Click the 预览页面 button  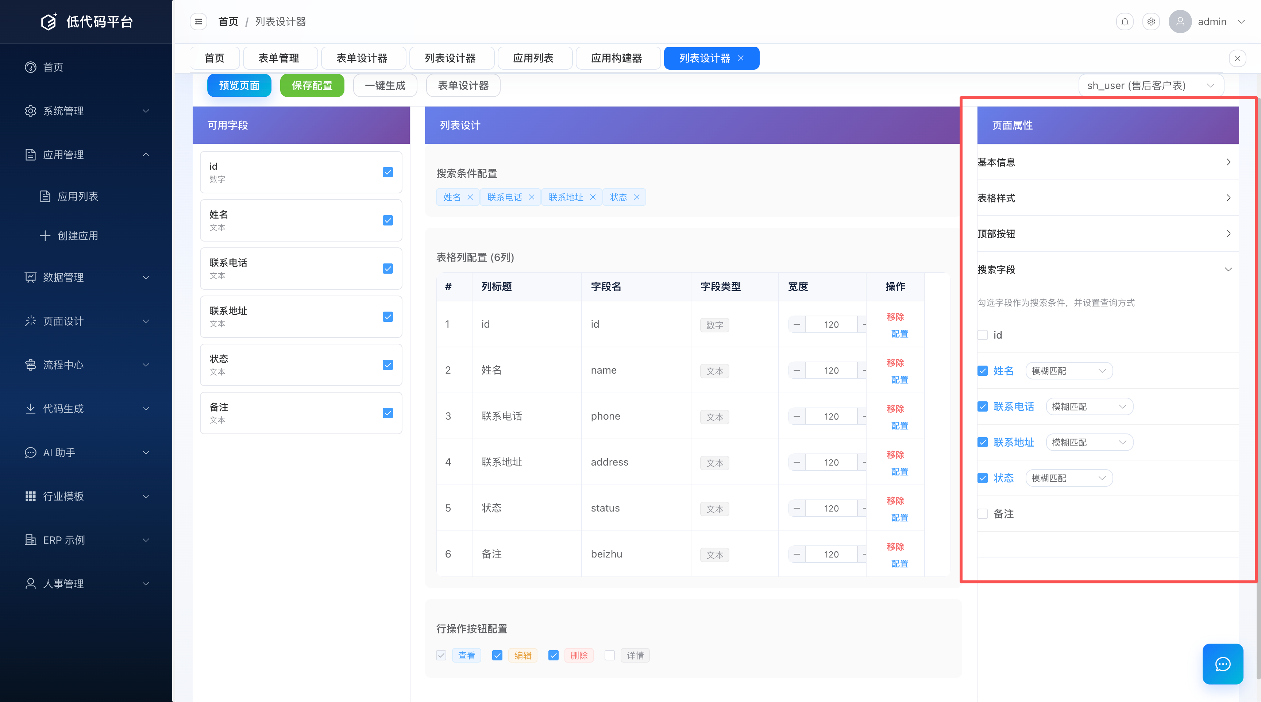(x=239, y=86)
